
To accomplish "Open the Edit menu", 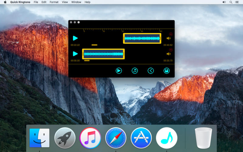I will pyautogui.click(x=44, y=2).
